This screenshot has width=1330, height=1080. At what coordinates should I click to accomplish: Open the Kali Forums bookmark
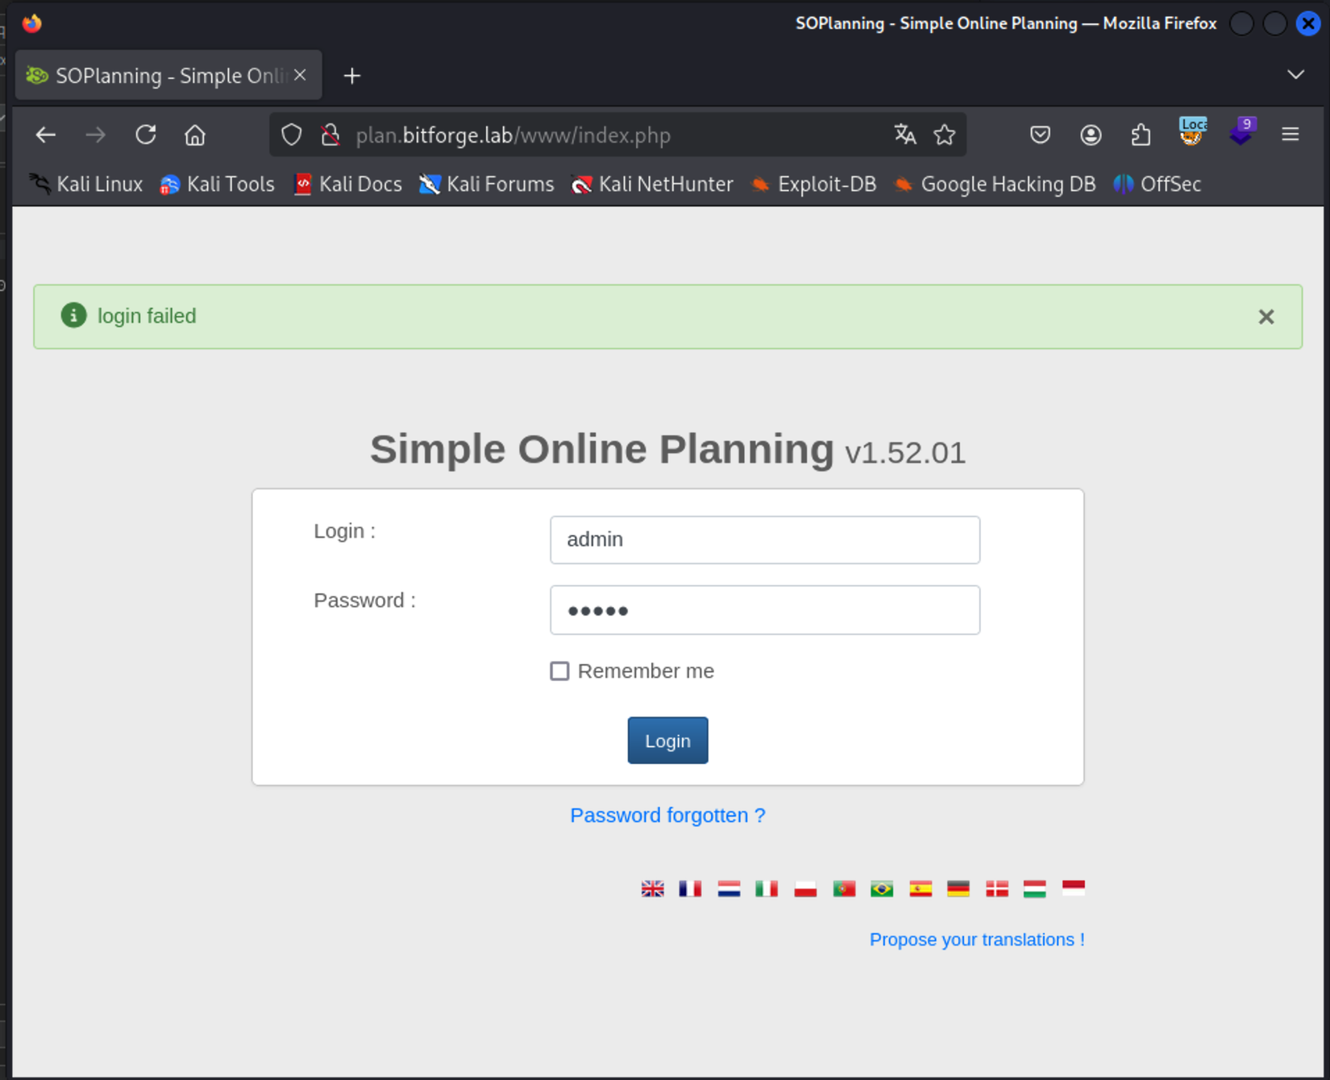(487, 185)
